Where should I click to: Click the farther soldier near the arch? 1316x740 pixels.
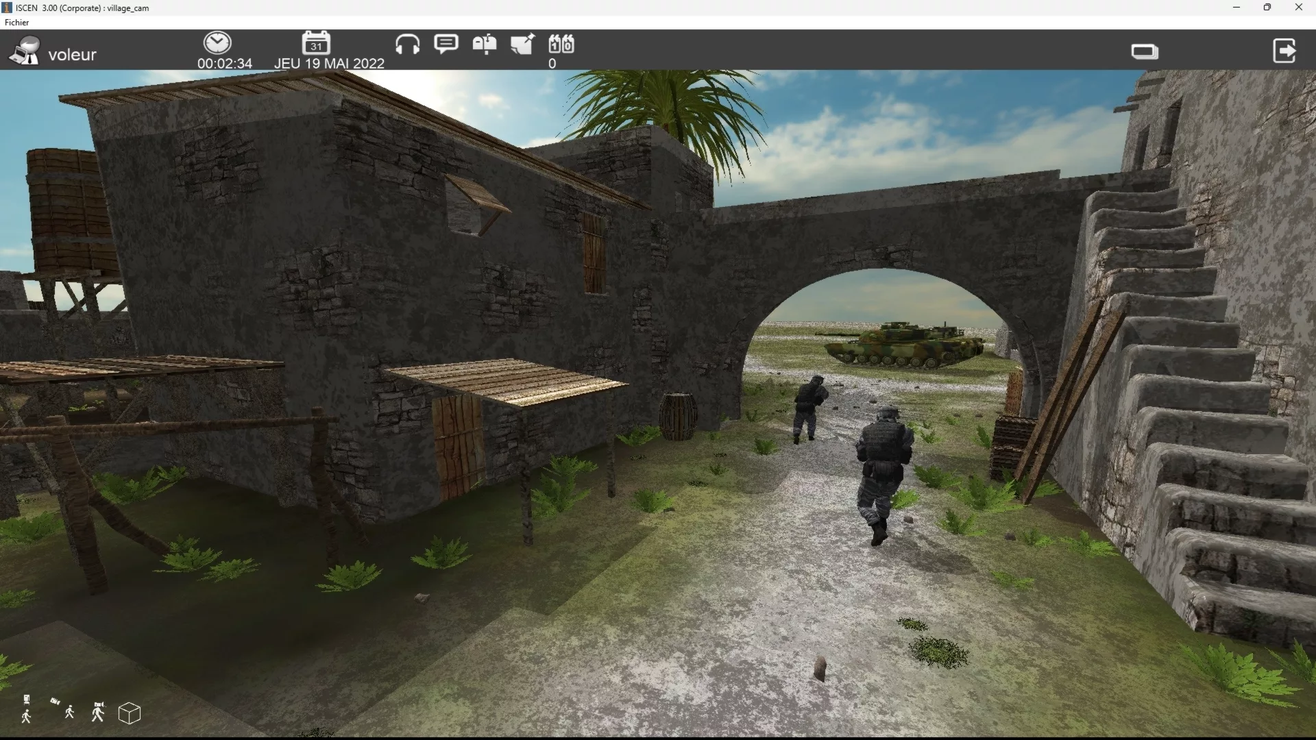click(x=809, y=408)
